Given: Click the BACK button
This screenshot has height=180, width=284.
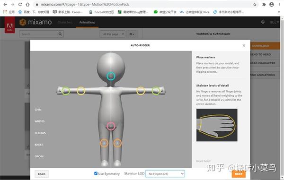Looking at the screenshot, I should pyautogui.click(x=42, y=174).
